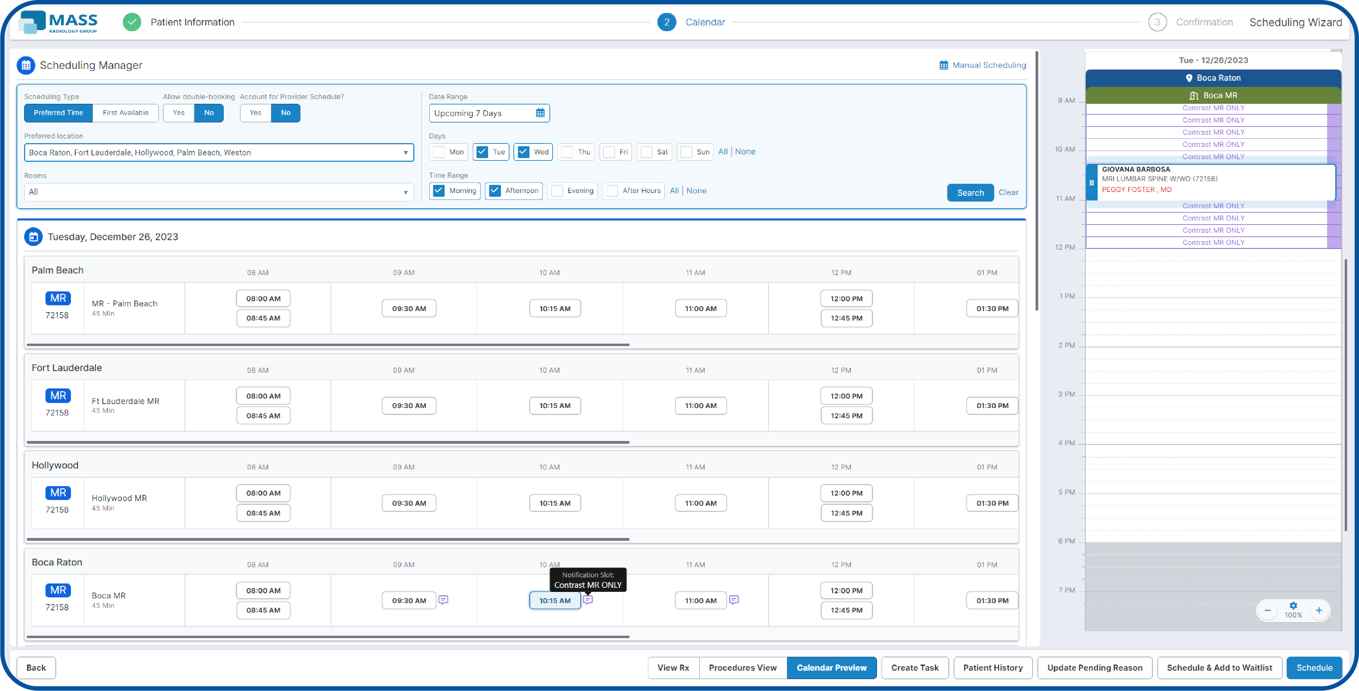Click the MASS Radiology Group logo

(x=58, y=22)
